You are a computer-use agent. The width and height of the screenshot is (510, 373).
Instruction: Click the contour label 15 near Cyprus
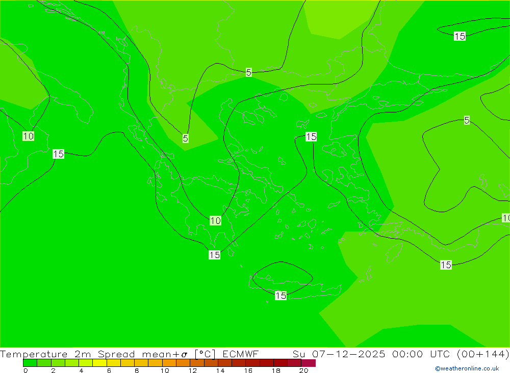coord(446,265)
